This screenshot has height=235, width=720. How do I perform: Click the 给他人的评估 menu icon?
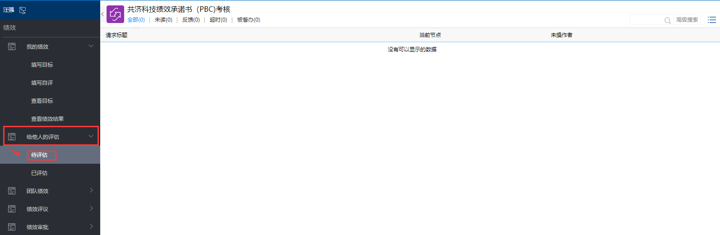(x=12, y=137)
